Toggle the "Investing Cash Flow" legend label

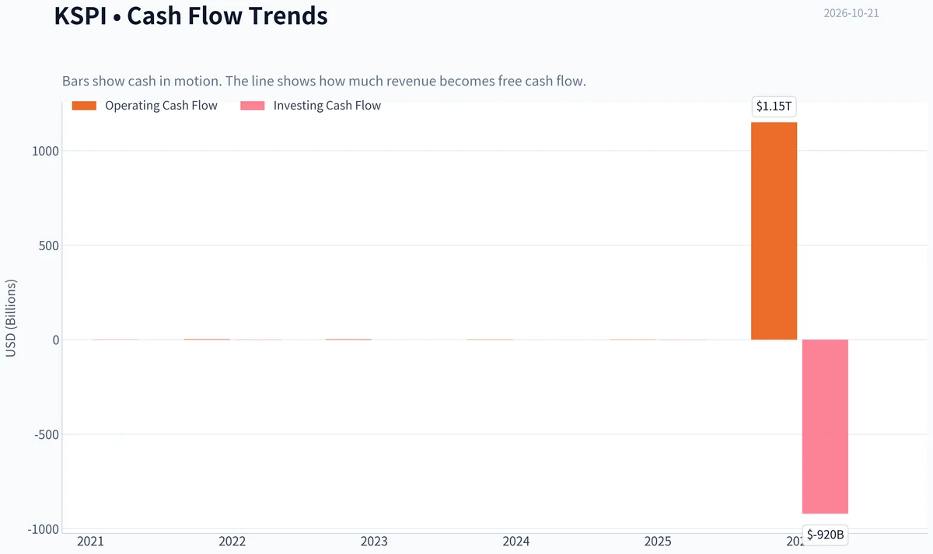pos(327,106)
